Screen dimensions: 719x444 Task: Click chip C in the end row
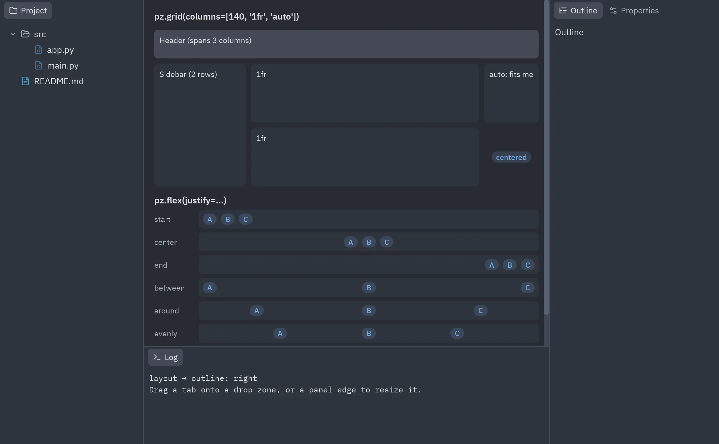pos(527,265)
